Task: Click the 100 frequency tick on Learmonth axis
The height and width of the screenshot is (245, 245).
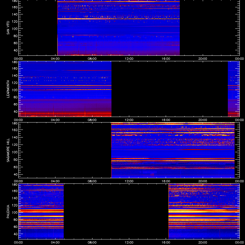Action: coord(15,90)
